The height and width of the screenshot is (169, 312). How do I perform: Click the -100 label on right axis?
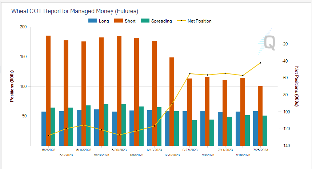[x=286, y=112]
